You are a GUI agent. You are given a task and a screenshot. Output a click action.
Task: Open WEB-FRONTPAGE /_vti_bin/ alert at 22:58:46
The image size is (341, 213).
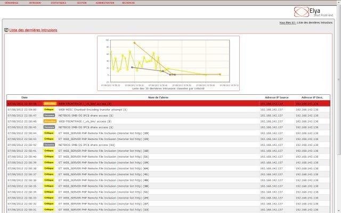(x=85, y=121)
